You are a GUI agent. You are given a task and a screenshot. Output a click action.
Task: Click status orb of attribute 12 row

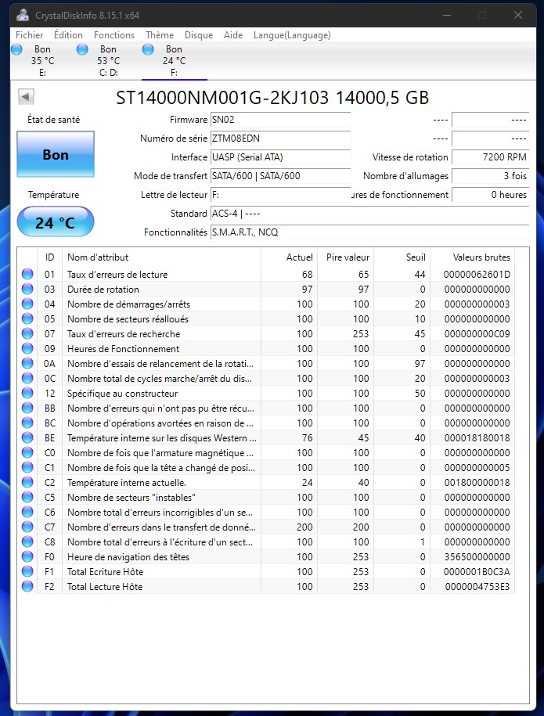point(27,393)
